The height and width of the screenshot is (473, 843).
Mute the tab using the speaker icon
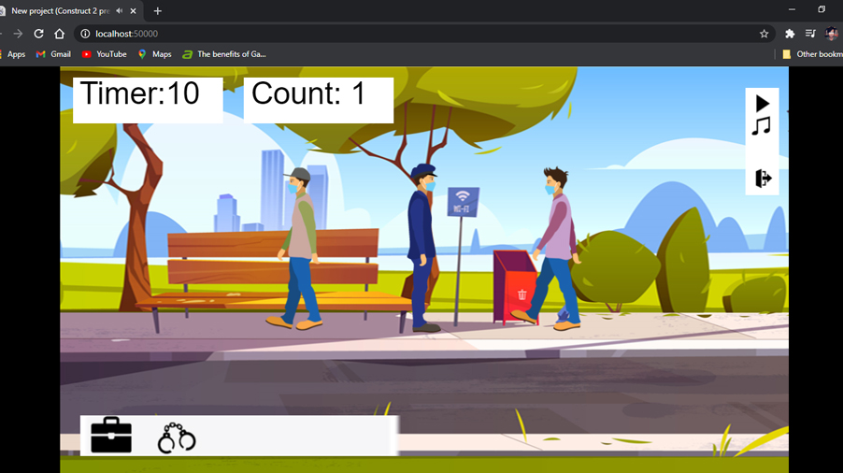click(x=119, y=11)
